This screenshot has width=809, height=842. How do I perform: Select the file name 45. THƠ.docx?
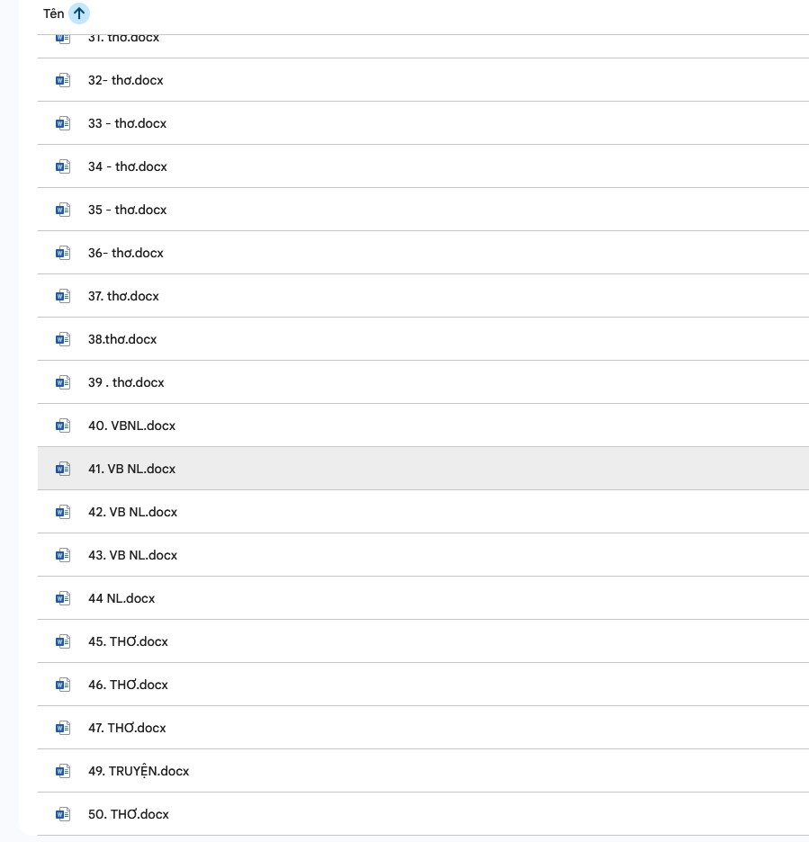(x=128, y=641)
